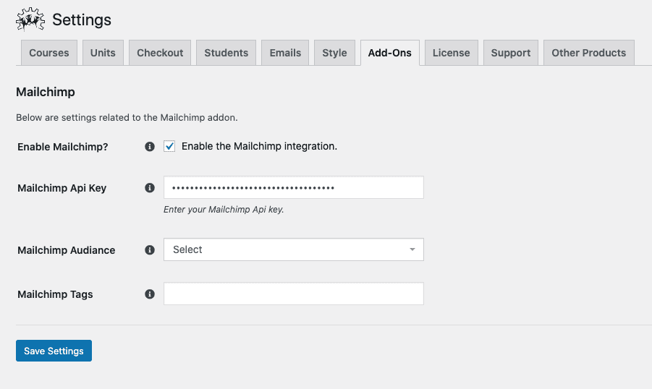Click 'Below are settings related' description text

pos(127,118)
